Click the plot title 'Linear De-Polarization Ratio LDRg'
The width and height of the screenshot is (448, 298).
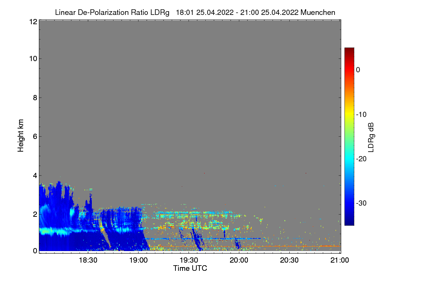click(112, 12)
